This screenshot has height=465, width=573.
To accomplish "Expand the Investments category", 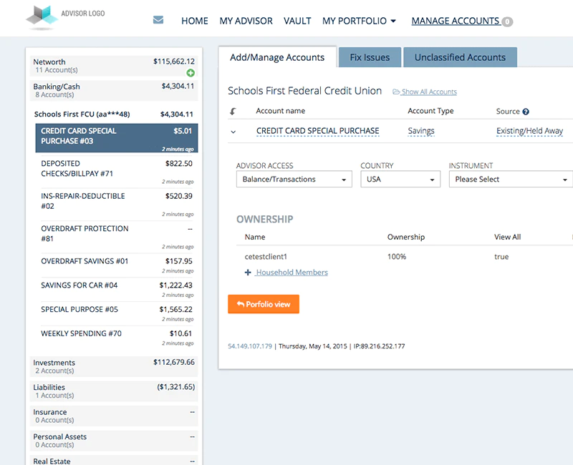I will pyautogui.click(x=114, y=366).
